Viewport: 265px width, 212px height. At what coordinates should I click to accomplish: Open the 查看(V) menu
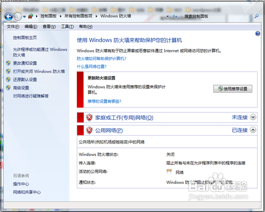click(x=49, y=26)
